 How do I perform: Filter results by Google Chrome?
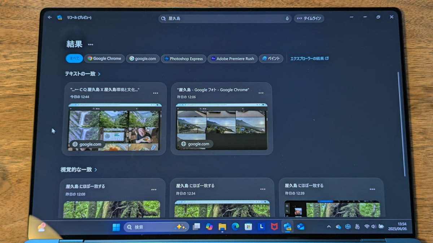click(x=104, y=58)
